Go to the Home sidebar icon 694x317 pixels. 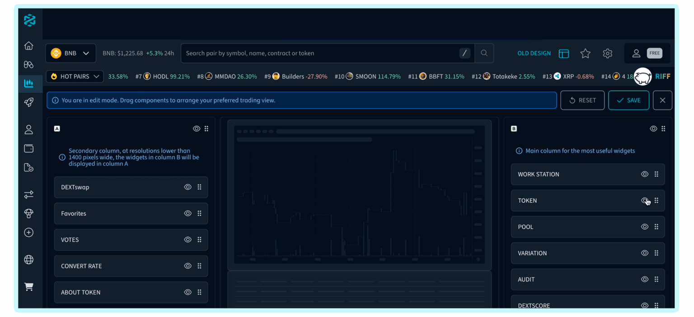tap(28, 46)
